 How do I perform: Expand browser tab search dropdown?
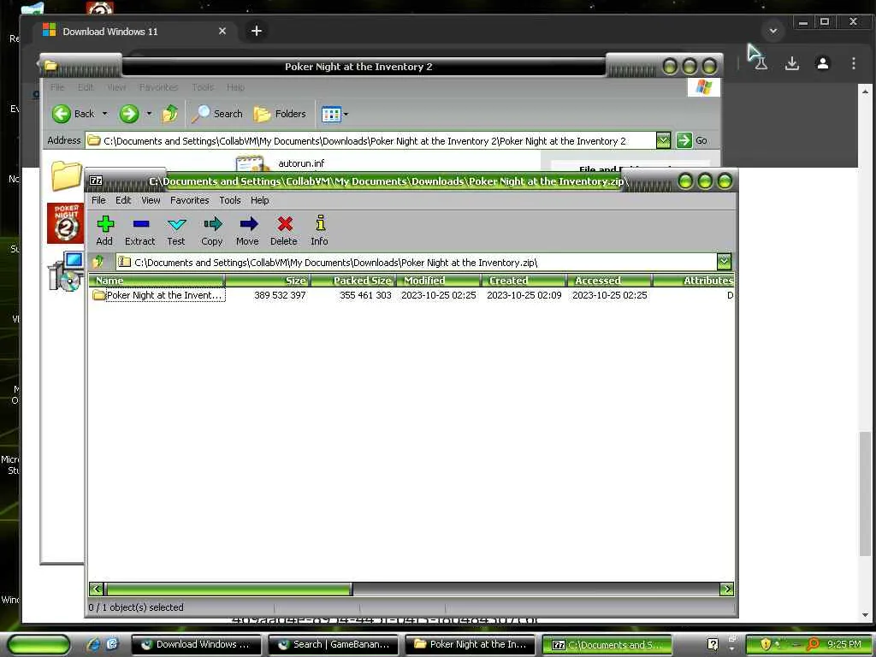pos(773,31)
